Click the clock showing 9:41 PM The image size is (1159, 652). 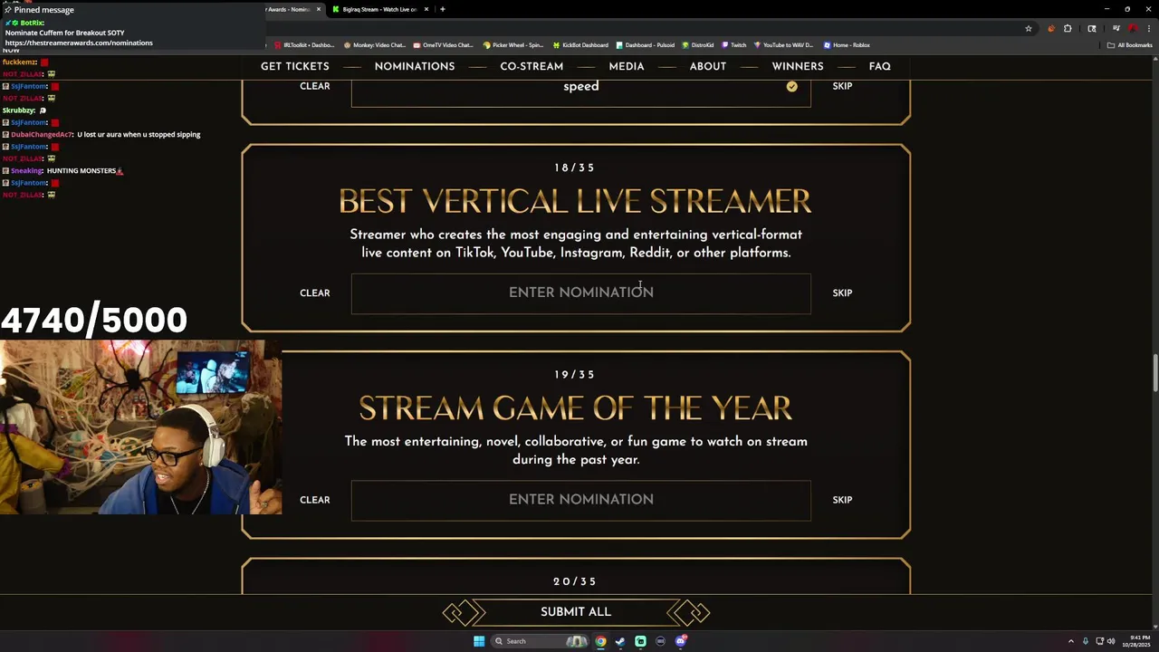1138,641
